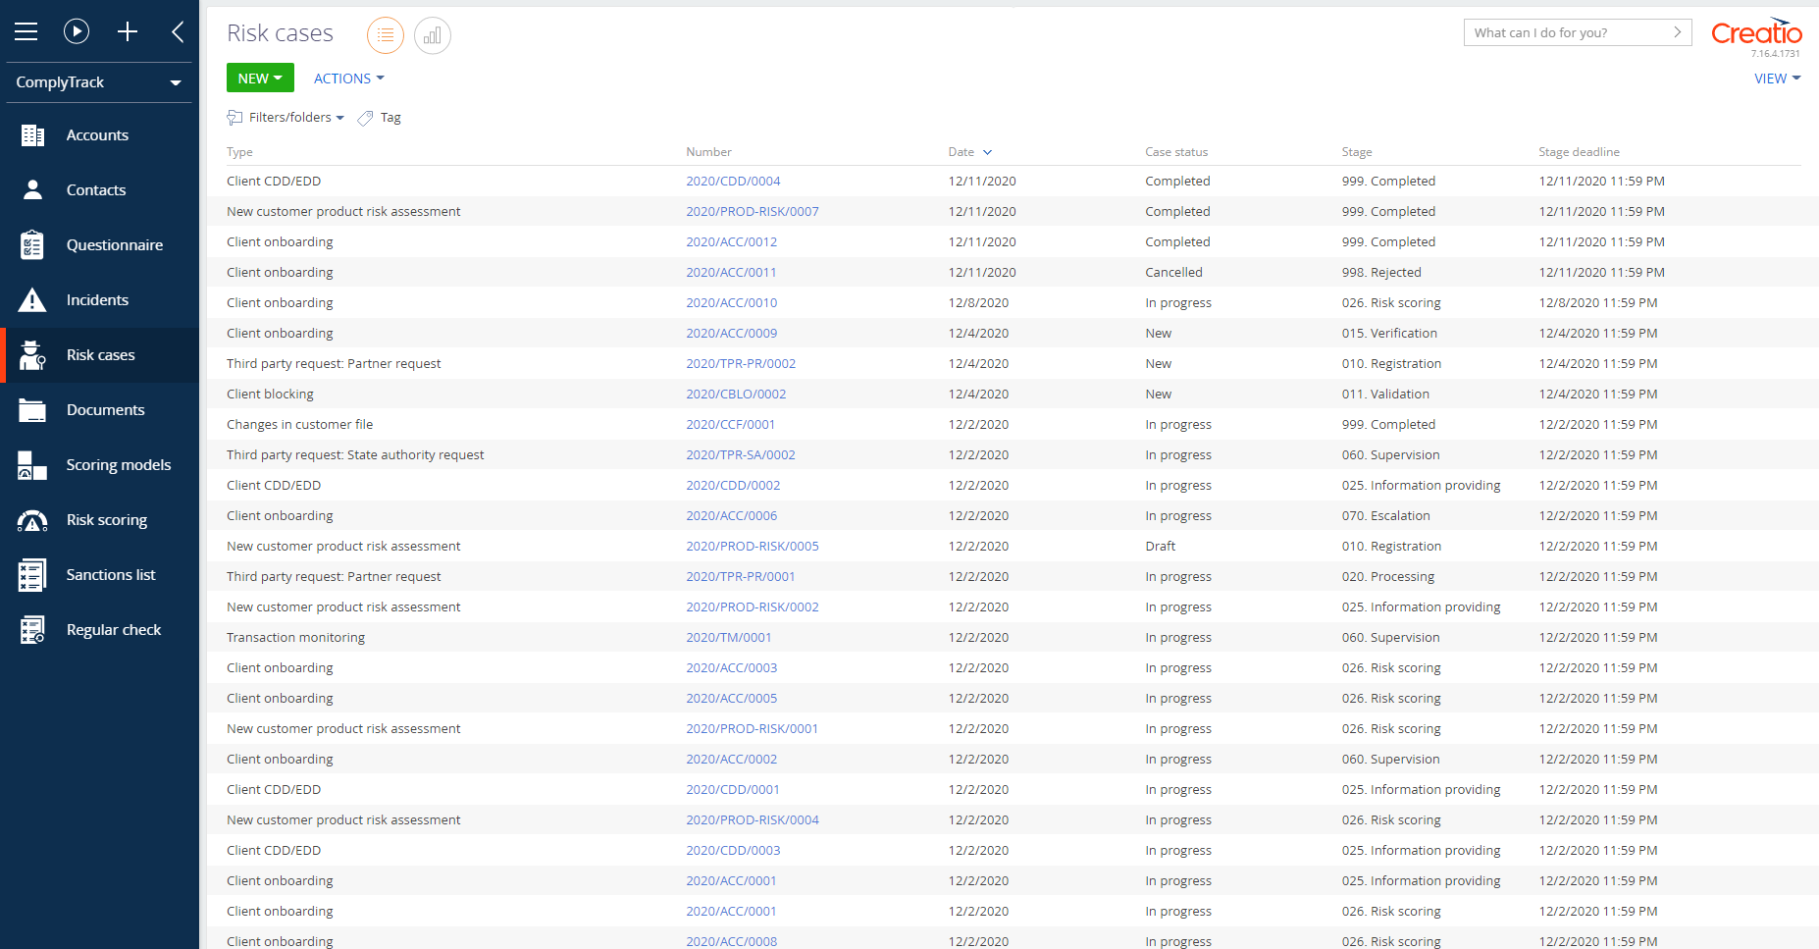Click the command line search field
The image size is (1819, 949).
point(1566,32)
